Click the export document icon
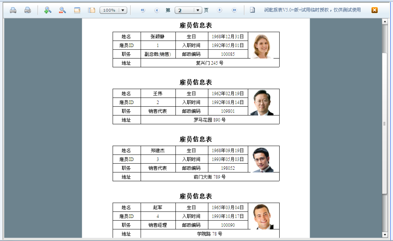This screenshot has width=393, height=241. [252, 10]
